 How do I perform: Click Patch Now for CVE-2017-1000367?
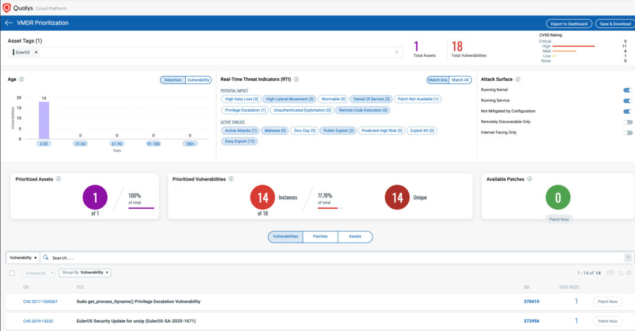(608, 301)
